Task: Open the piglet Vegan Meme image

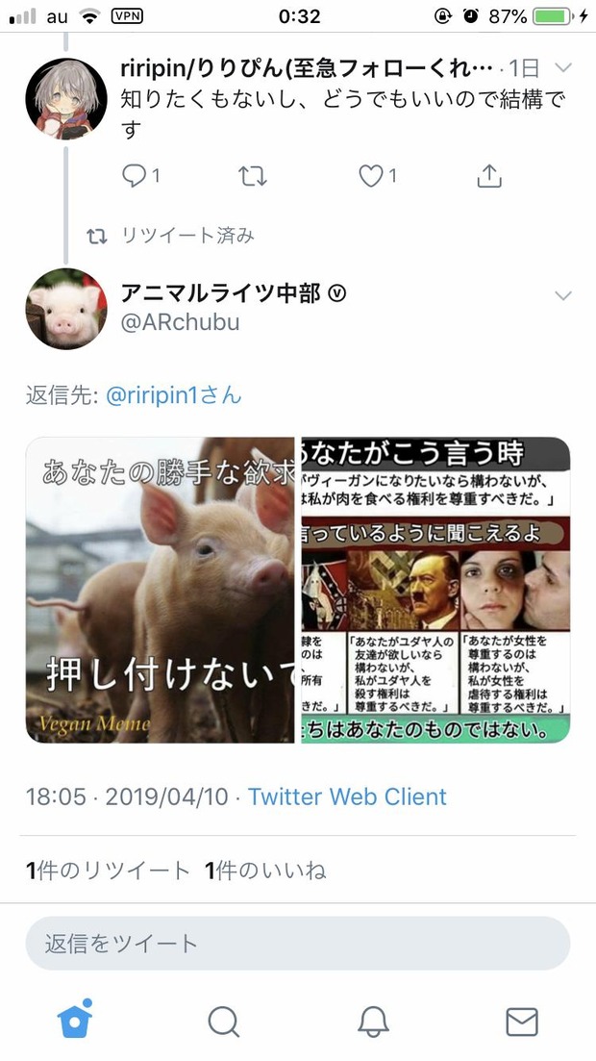Action: pos(160,590)
